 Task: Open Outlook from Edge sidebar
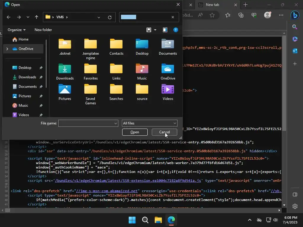(x=295, y=51)
